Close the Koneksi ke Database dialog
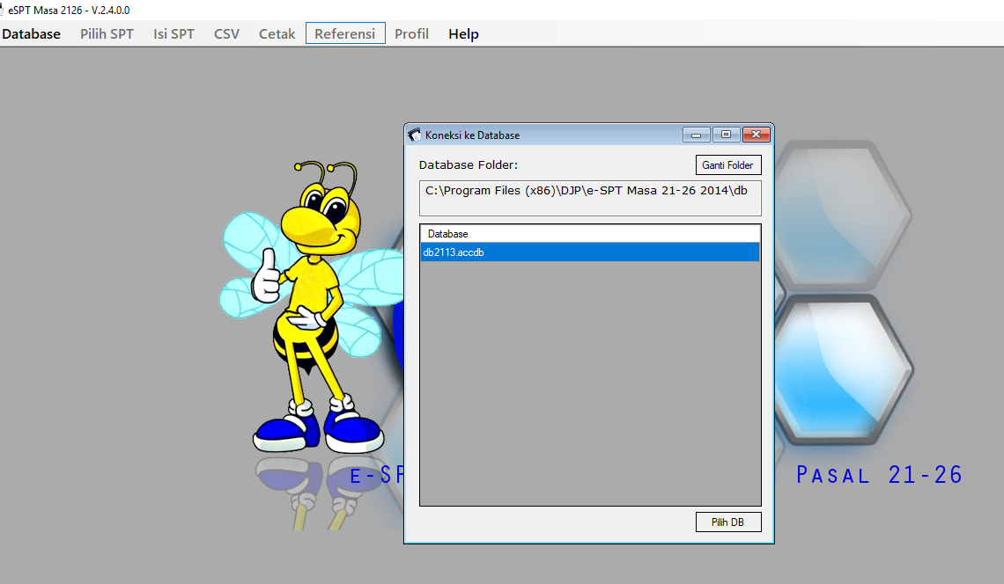The image size is (1004, 584). point(756,135)
